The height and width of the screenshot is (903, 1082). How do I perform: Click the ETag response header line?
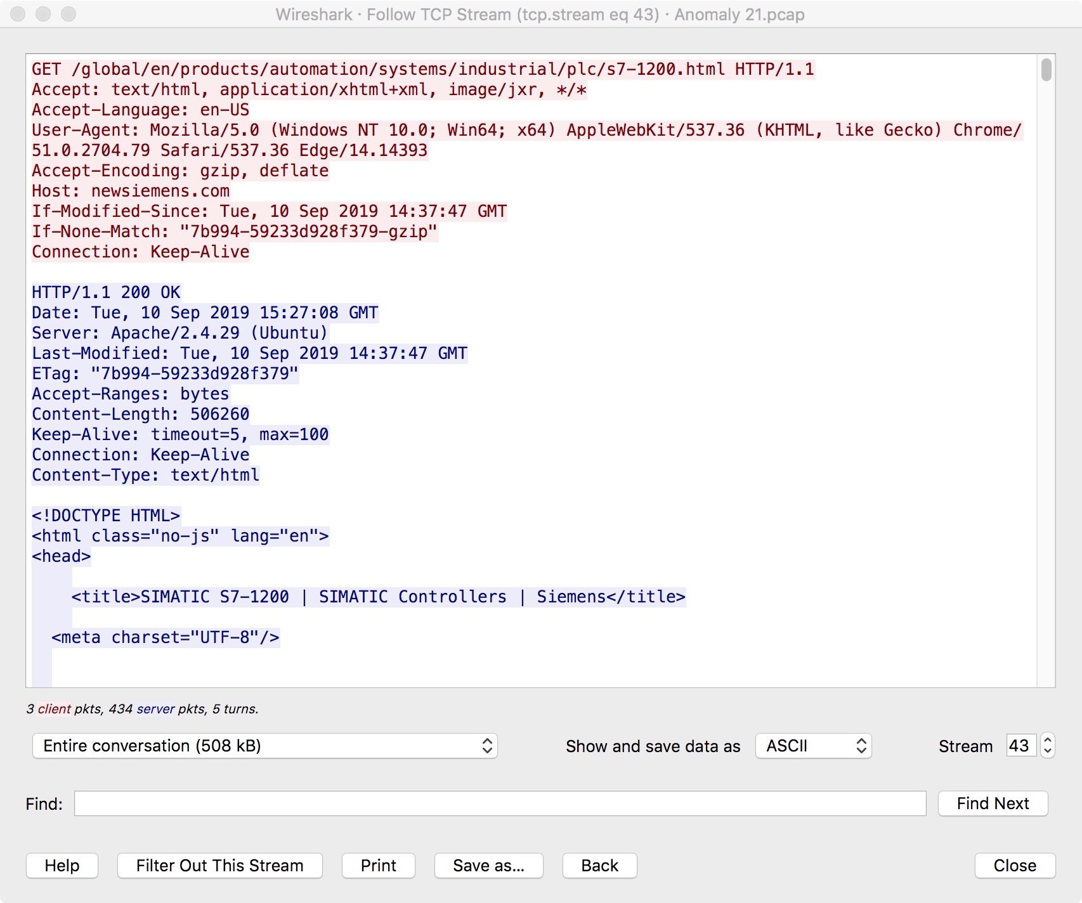click(x=166, y=374)
